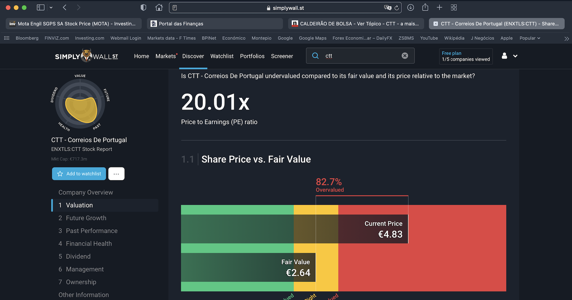Select Financial Health in the sidebar
The height and width of the screenshot is (300, 572).
89,244
